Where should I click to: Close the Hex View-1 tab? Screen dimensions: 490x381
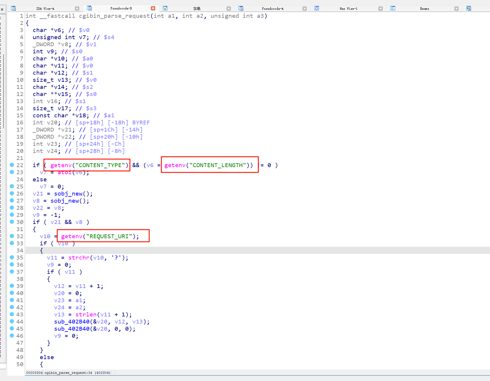point(381,9)
